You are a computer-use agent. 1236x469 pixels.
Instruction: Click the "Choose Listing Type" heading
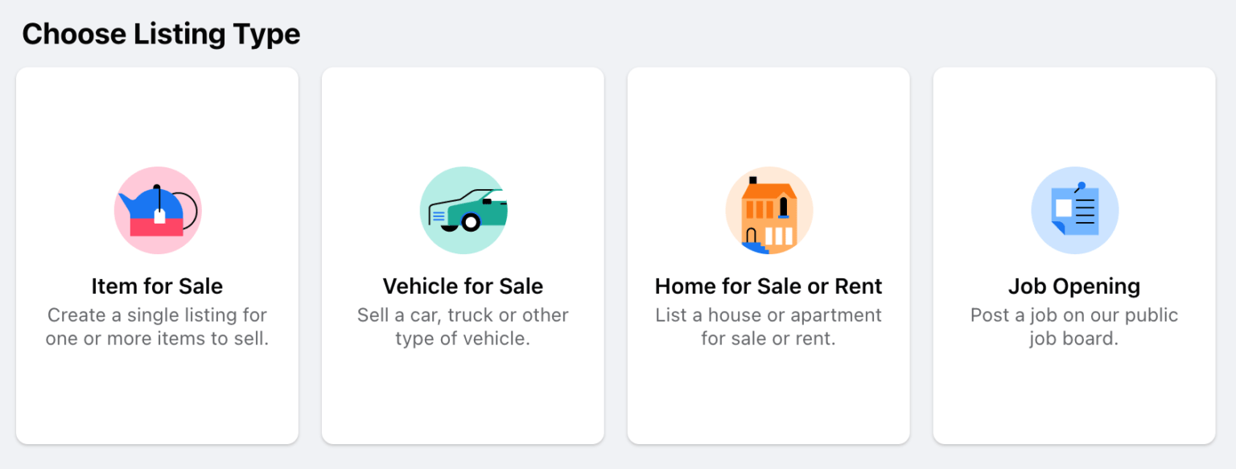[x=161, y=34]
